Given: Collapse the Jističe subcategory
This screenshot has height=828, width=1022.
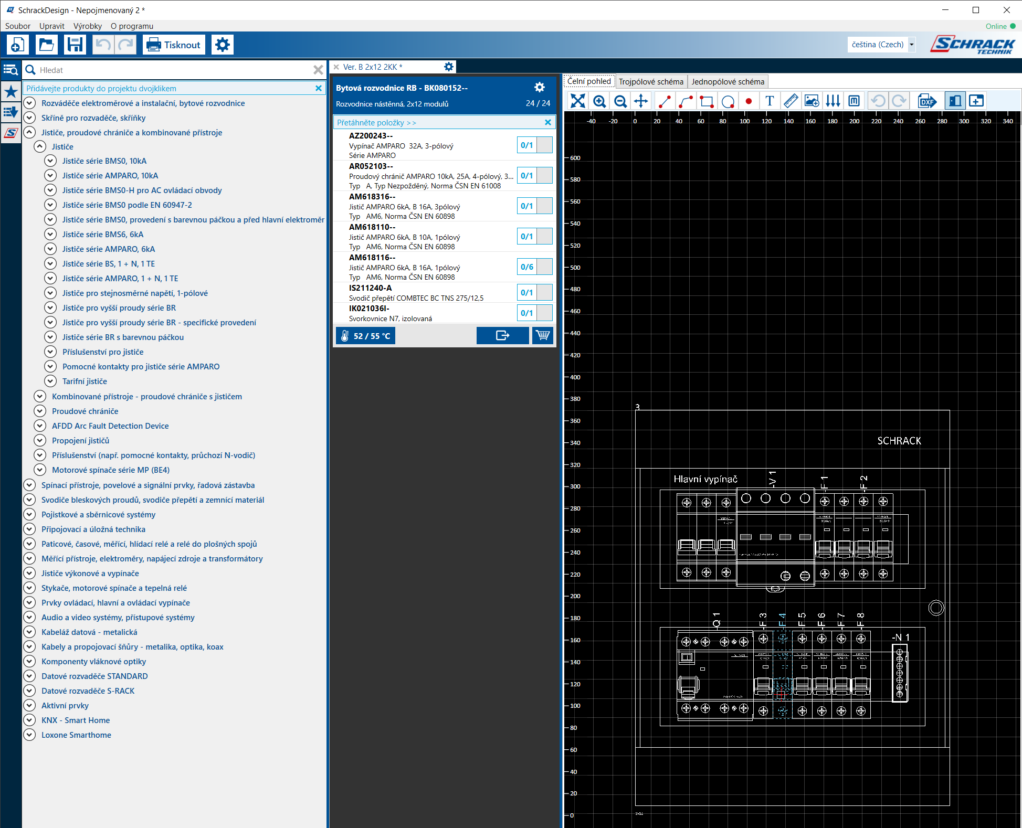Looking at the screenshot, I should (x=40, y=146).
